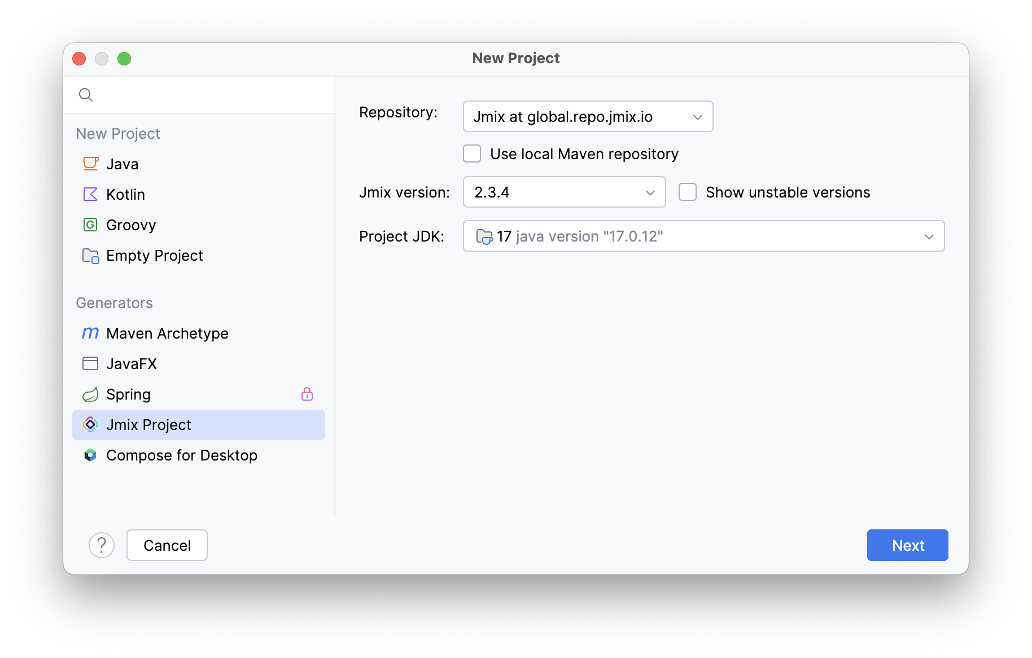This screenshot has height=658, width=1032.
Task: Open the Project JDK selector
Action: (703, 236)
